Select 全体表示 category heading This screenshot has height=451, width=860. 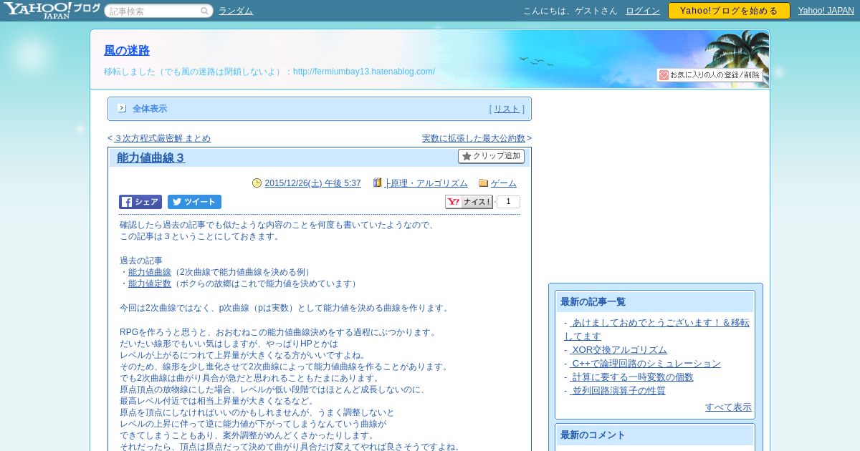pyautogui.click(x=150, y=109)
